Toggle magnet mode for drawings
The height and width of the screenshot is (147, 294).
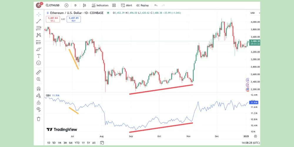[39, 88]
